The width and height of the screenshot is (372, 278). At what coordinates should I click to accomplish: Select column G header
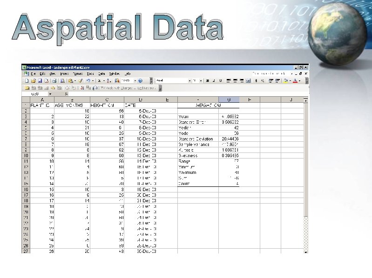pos(229,99)
